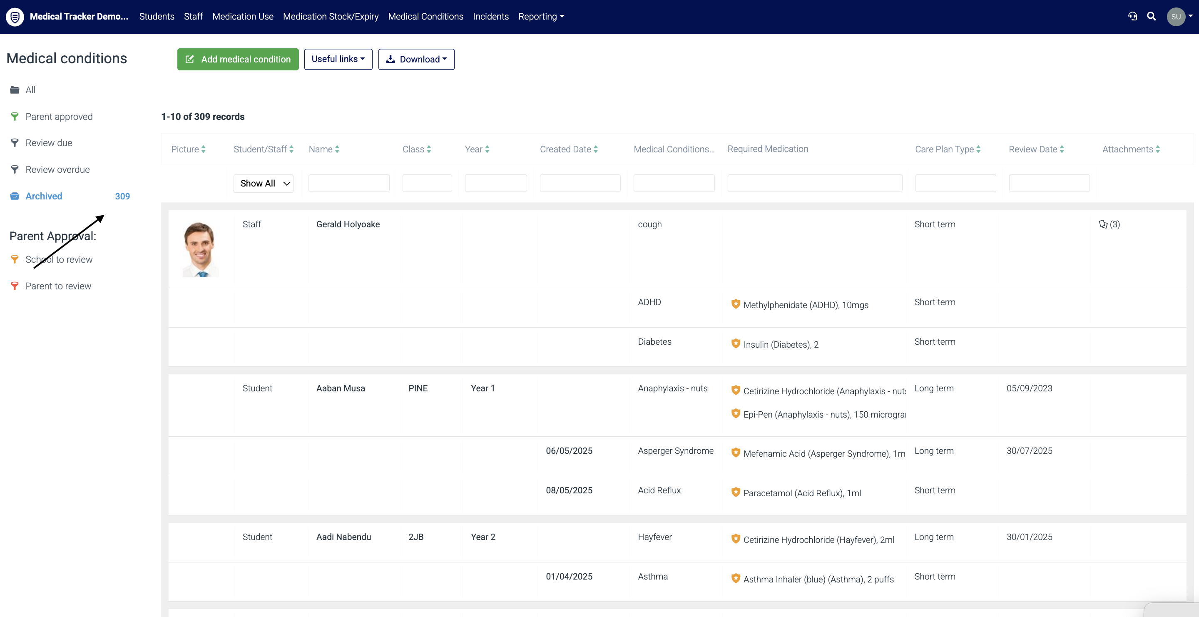
Task: Click the Archived box icon
Action: (15, 196)
